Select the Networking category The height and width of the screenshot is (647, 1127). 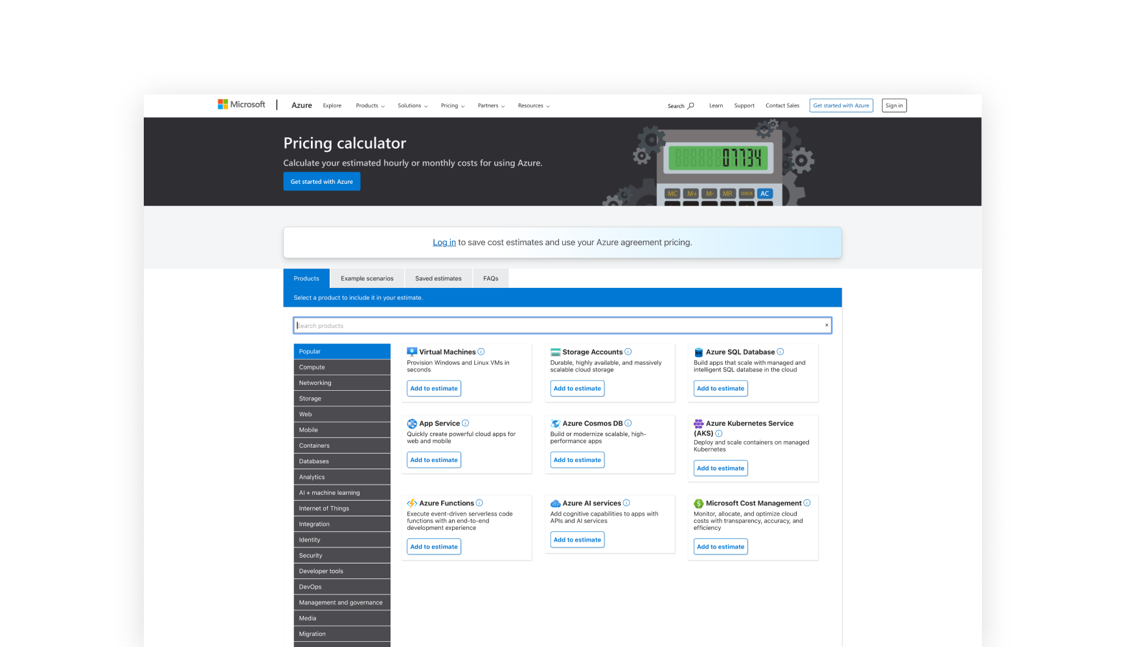pyautogui.click(x=342, y=383)
